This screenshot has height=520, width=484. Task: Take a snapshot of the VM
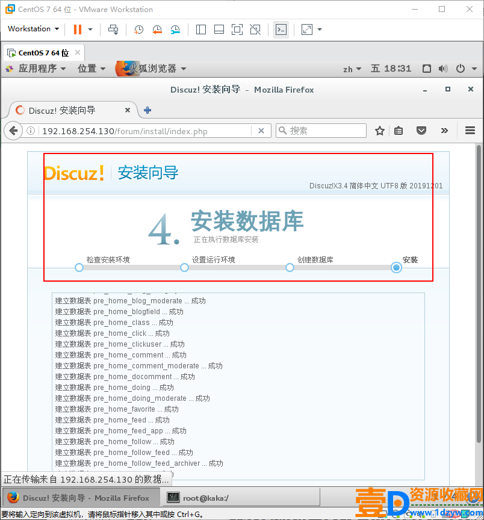click(138, 29)
